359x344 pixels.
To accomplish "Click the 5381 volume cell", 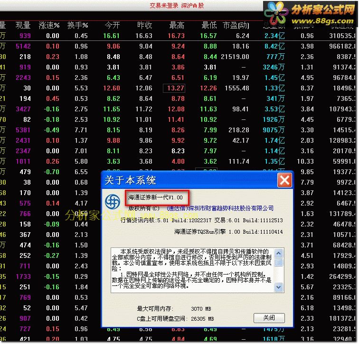I will (23, 130).
